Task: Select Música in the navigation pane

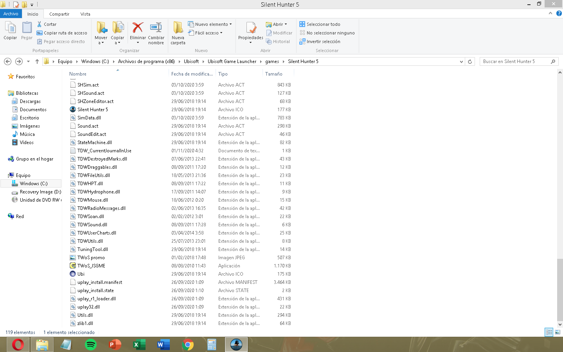Action: (23, 134)
